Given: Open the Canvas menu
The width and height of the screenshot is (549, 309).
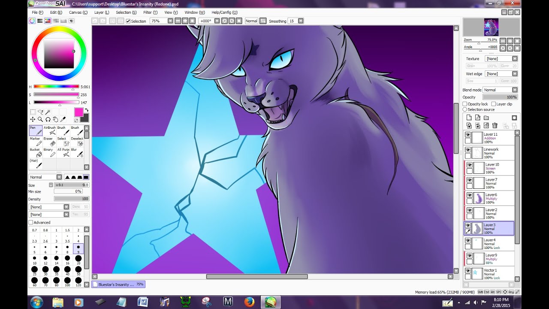Looking at the screenshot, I should pyautogui.click(x=78, y=12).
